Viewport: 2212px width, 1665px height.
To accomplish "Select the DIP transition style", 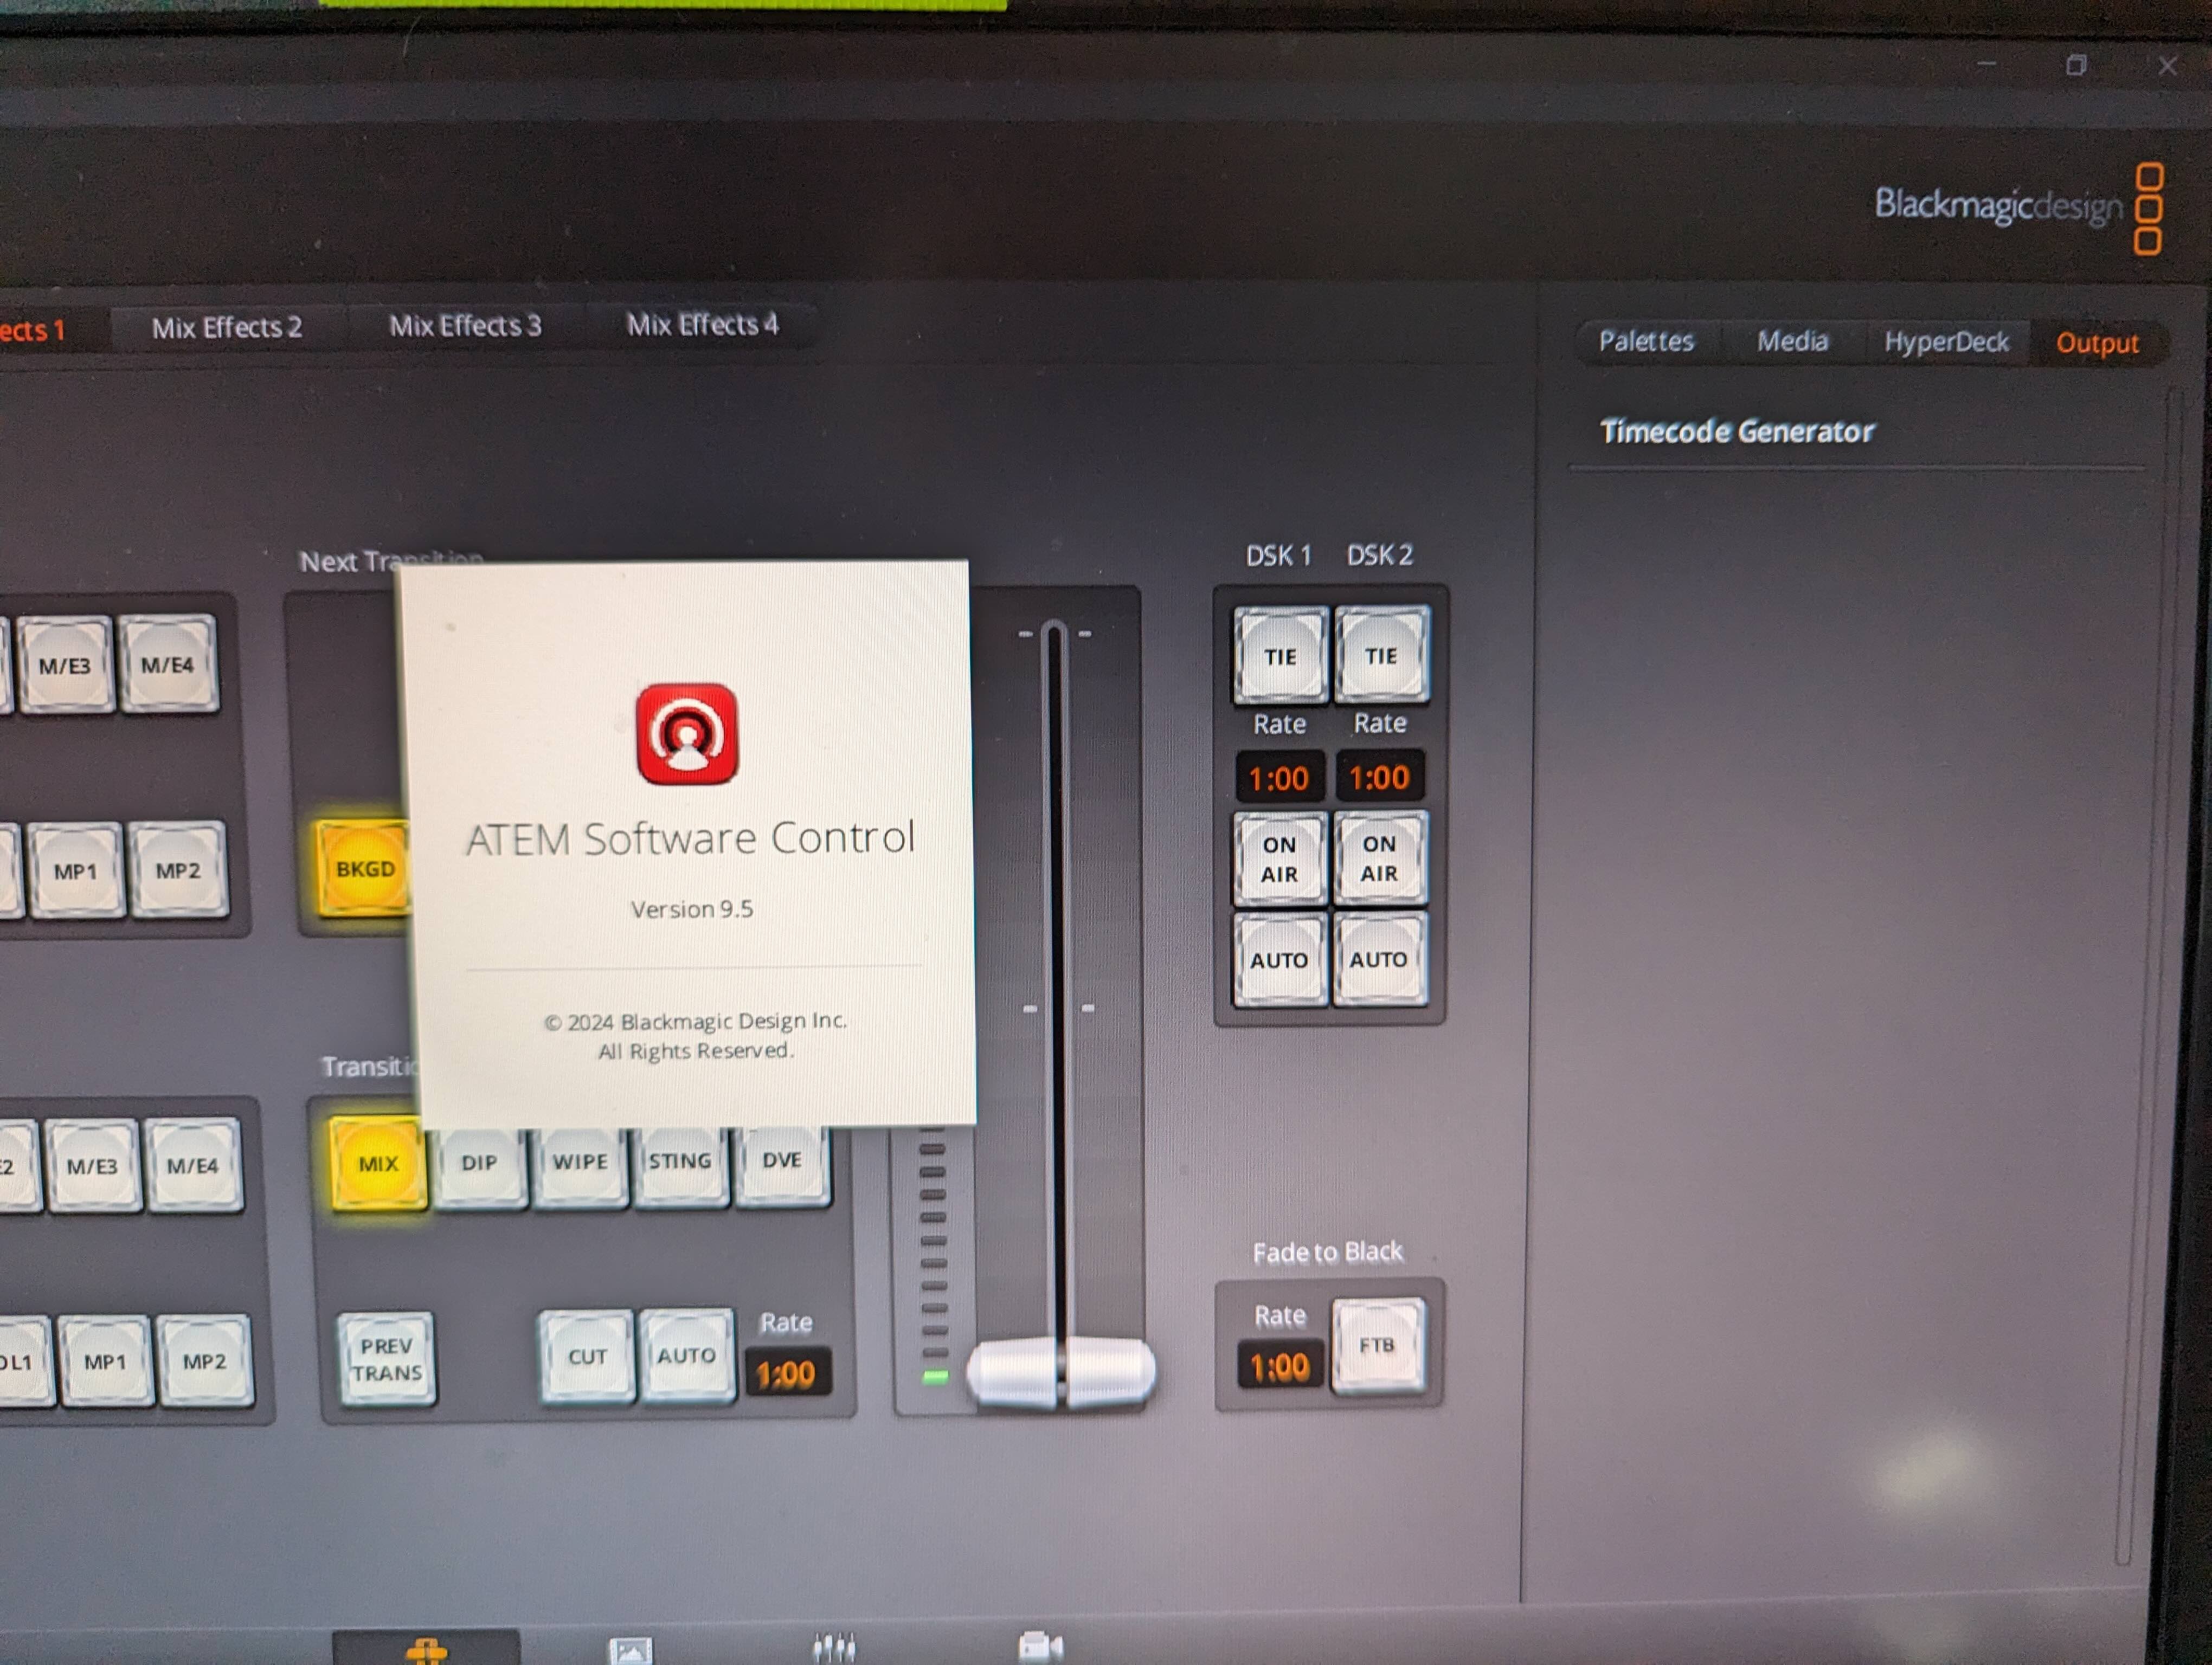I will pyautogui.click(x=479, y=1163).
